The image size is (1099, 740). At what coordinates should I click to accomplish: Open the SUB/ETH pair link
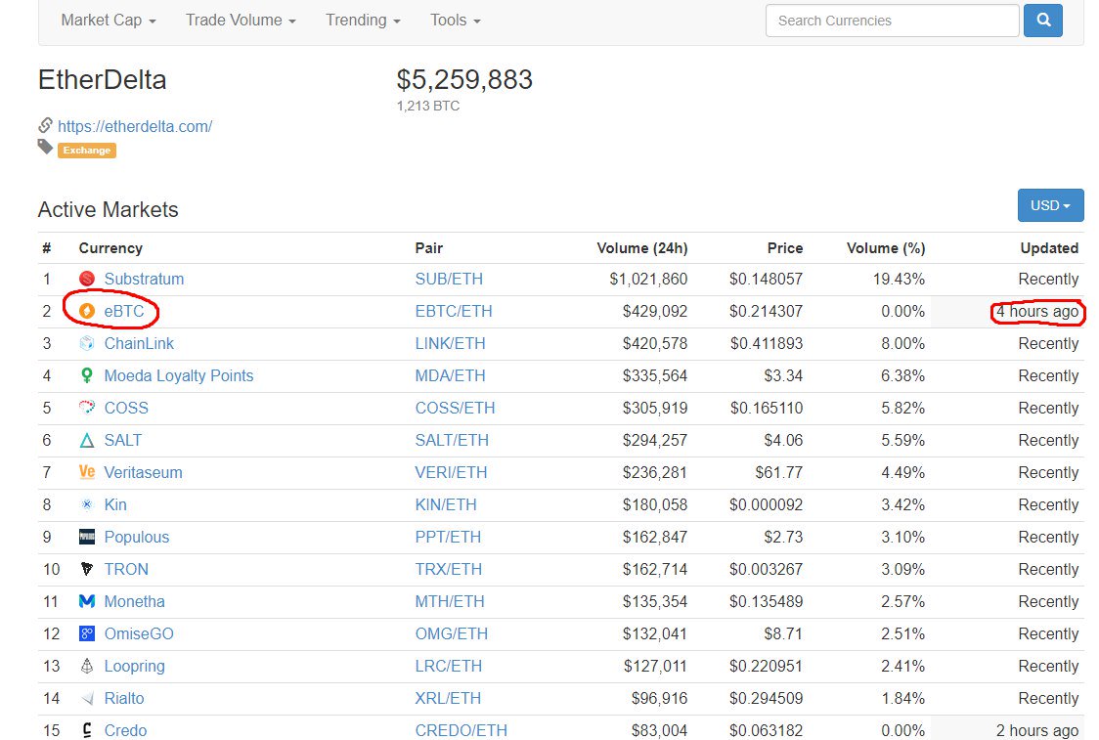click(x=449, y=279)
